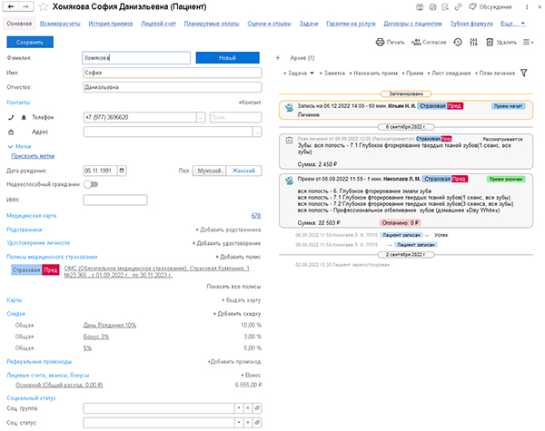Select Женский gender option
The height and width of the screenshot is (431, 545).
243,170
